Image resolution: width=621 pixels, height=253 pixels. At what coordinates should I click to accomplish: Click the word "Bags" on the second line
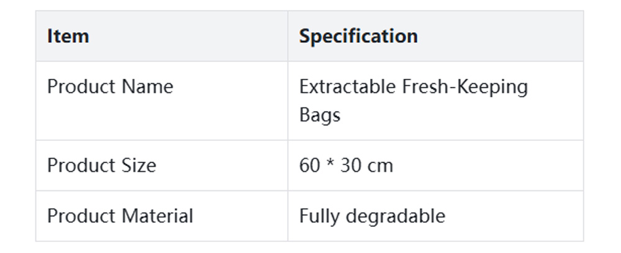(320, 115)
